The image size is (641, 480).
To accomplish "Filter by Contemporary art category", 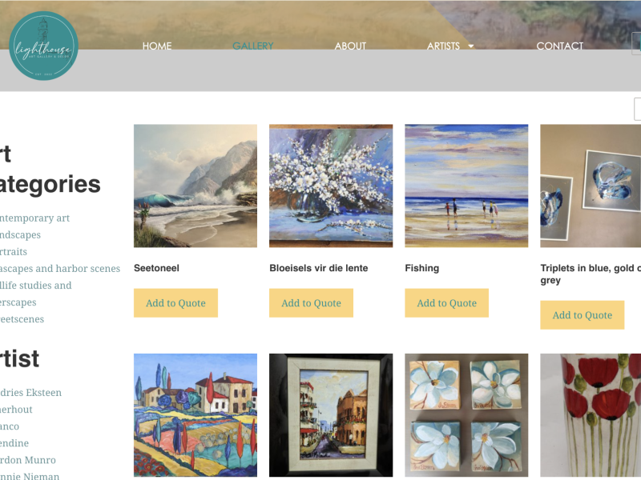I will click(34, 218).
